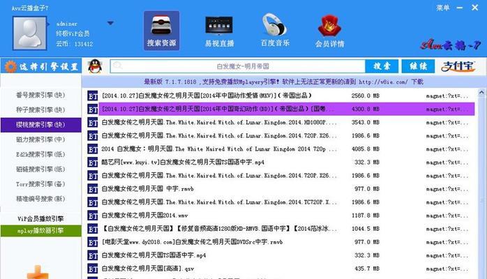
Task: Select Ed2k搜索引擎 (低) engine
Action: [40, 155]
